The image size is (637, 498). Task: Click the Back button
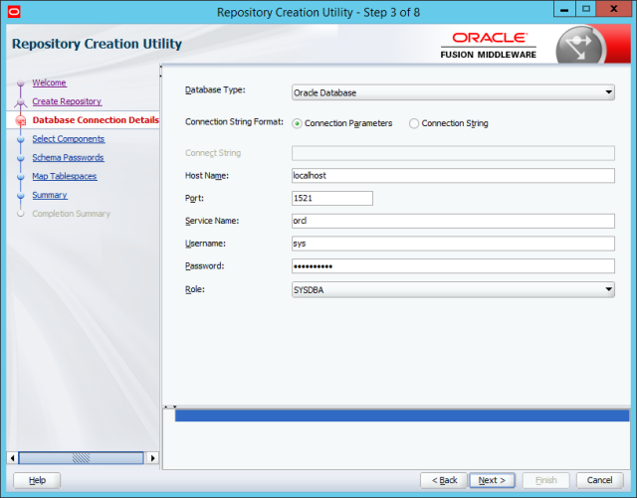444,480
